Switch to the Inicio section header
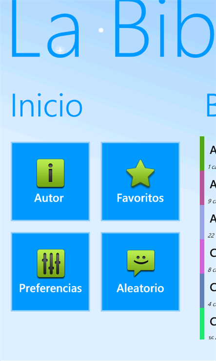 [x=47, y=106]
